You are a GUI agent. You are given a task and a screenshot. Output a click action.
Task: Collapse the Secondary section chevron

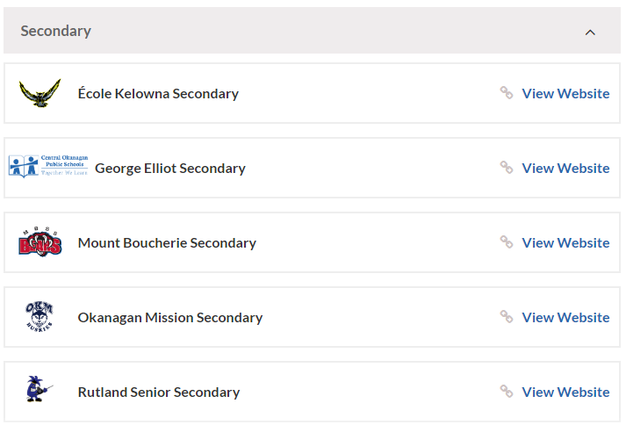590,32
